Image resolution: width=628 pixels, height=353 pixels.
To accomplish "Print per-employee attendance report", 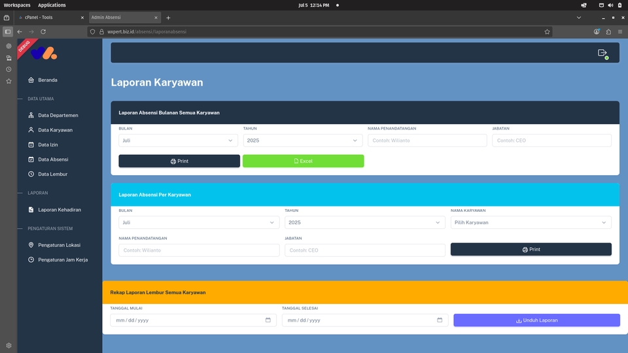I will click(531, 249).
